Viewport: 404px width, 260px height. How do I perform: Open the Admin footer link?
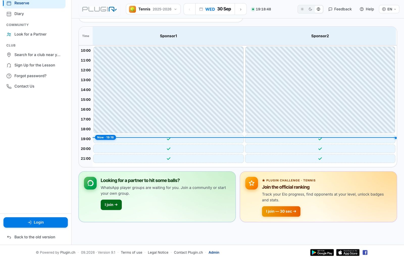pyautogui.click(x=214, y=252)
